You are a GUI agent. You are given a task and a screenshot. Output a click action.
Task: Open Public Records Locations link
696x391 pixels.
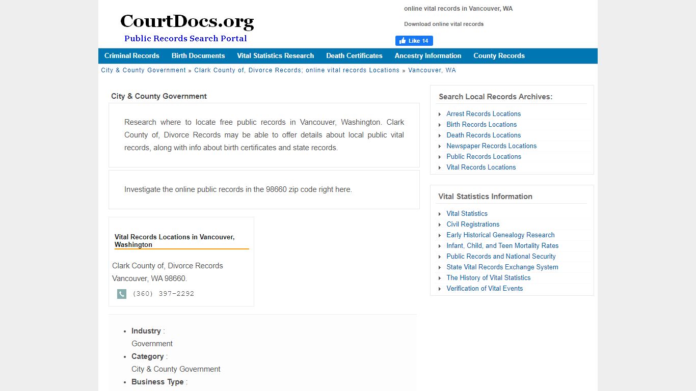[x=484, y=157]
